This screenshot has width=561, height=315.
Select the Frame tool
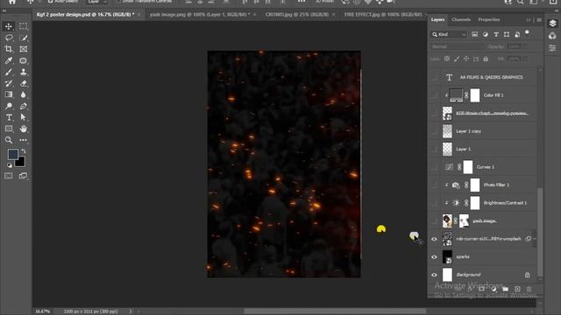coord(24,49)
